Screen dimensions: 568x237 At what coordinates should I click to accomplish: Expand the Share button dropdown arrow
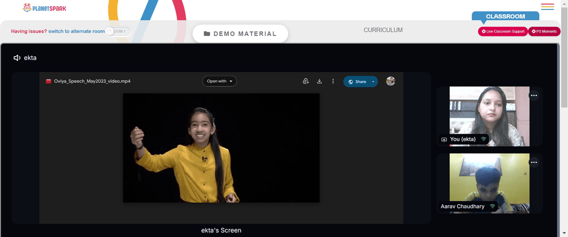[373, 81]
